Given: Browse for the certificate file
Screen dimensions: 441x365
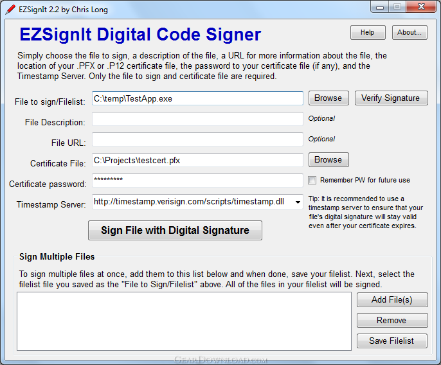Looking at the screenshot, I should (328, 160).
